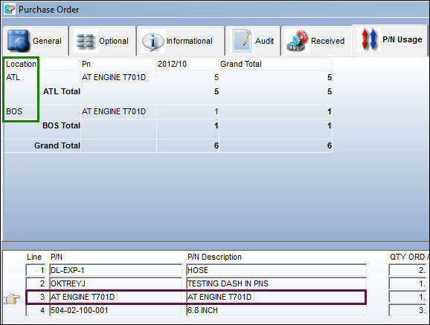The image size is (430, 325).
Task: Click P/N field AT ENGINE T701D line 3
Action: point(115,297)
